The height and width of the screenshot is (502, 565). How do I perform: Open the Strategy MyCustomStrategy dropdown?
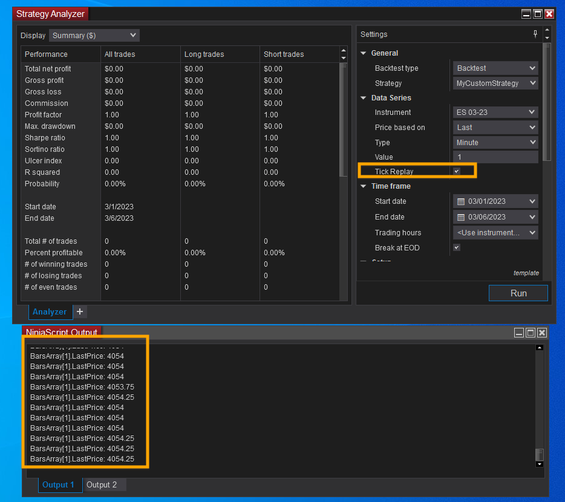495,83
